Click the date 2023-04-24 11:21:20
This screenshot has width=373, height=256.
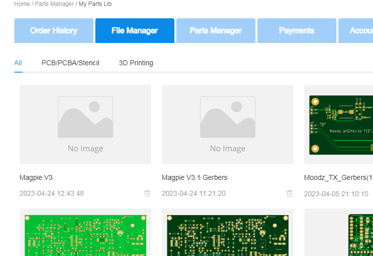click(x=194, y=193)
